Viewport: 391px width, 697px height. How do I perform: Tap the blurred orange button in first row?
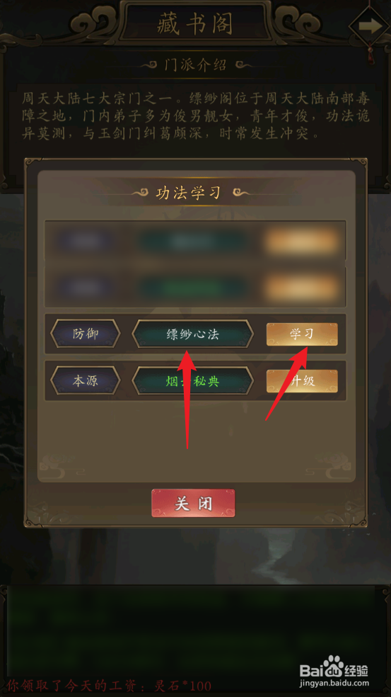click(x=302, y=242)
